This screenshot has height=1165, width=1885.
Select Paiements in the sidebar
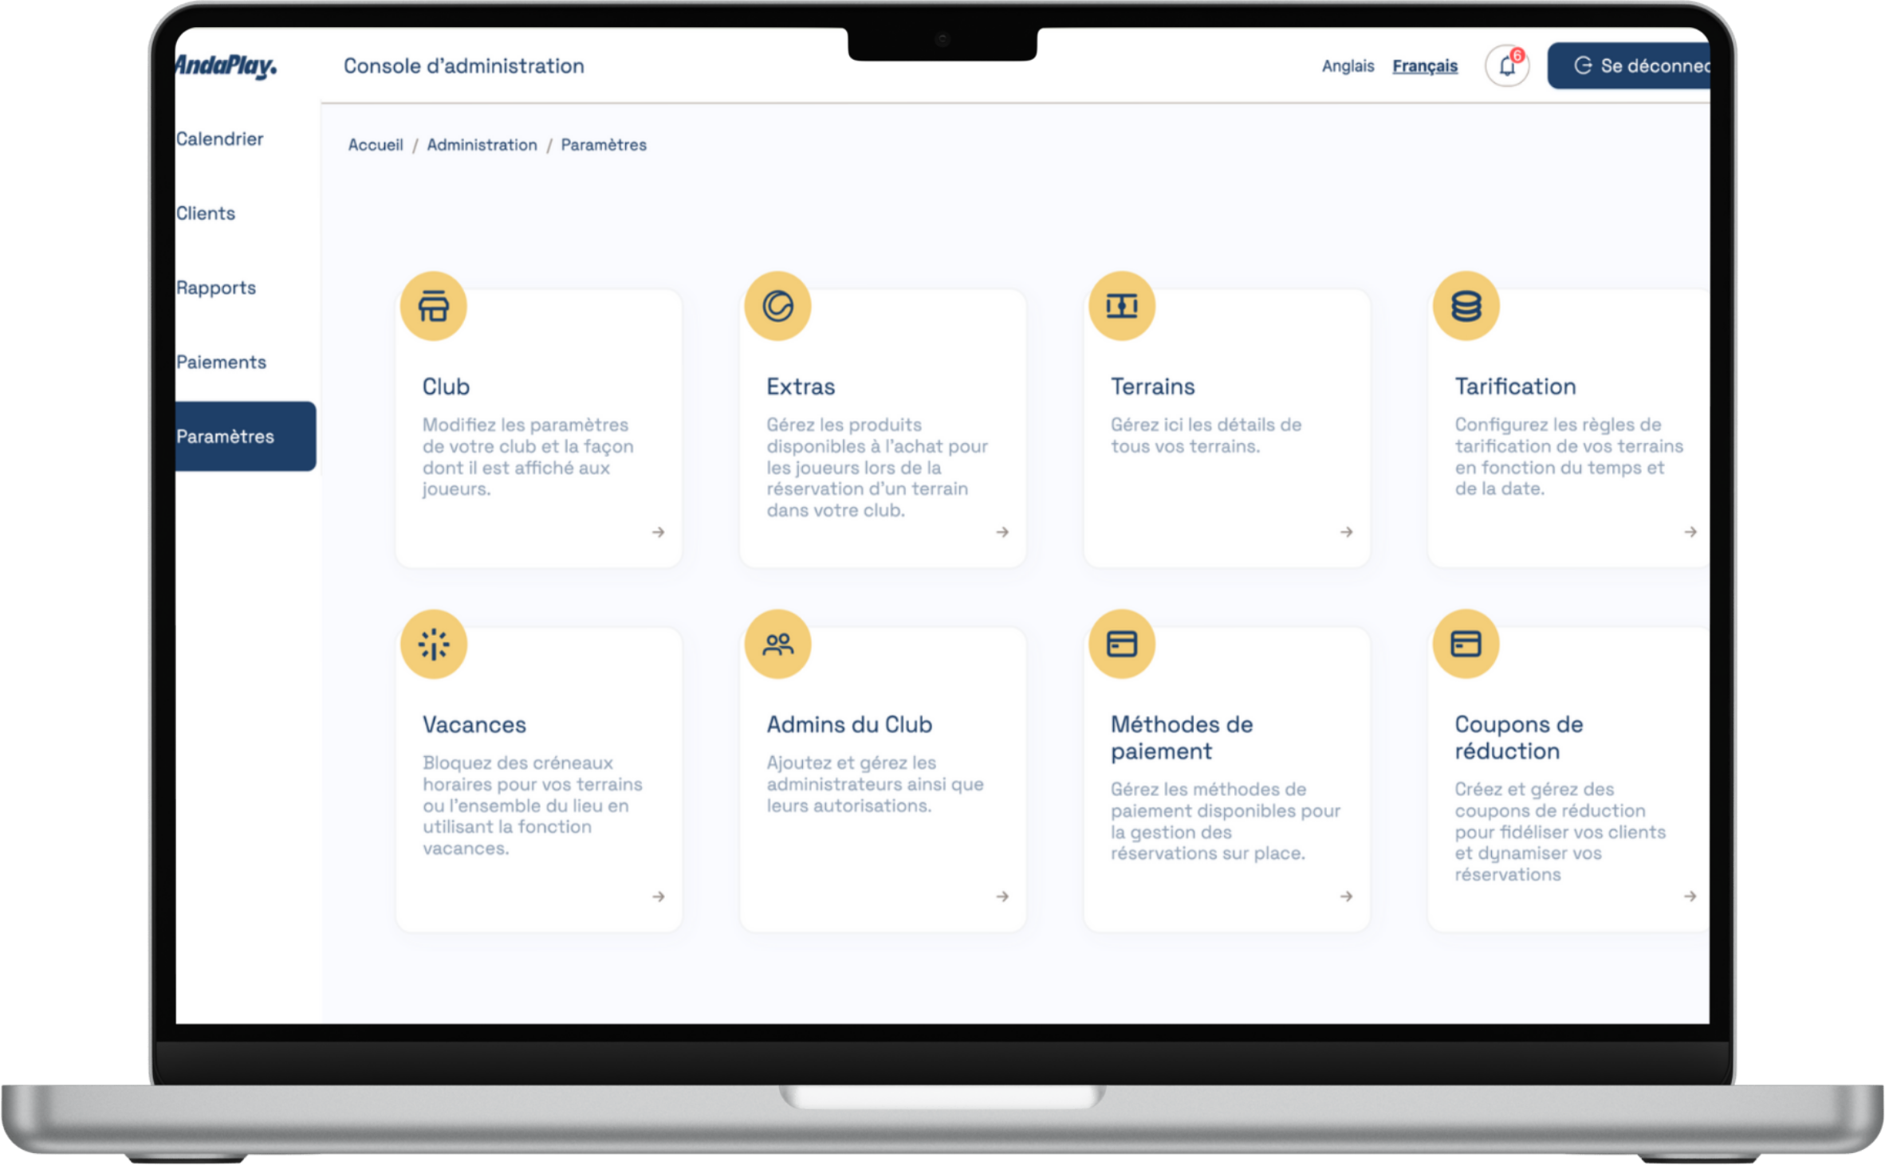221,361
